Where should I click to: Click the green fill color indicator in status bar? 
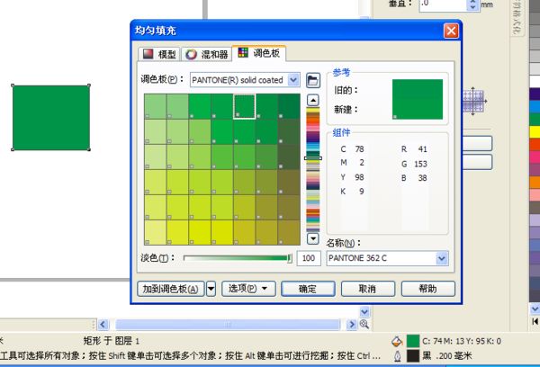point(413,341)
